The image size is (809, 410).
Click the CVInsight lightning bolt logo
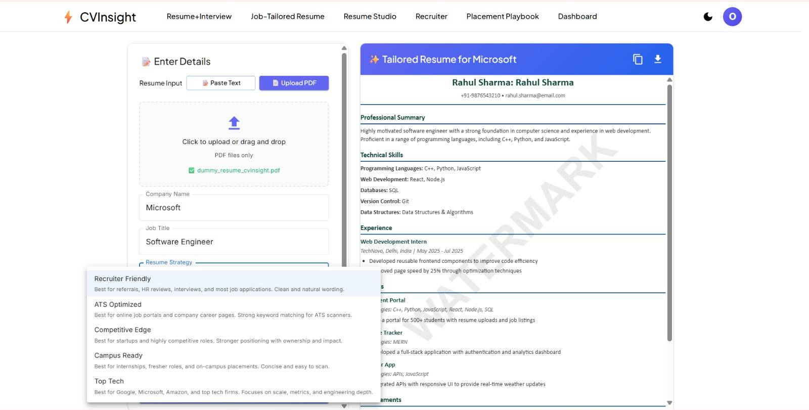pyautogui.click(x=68, y=17)
